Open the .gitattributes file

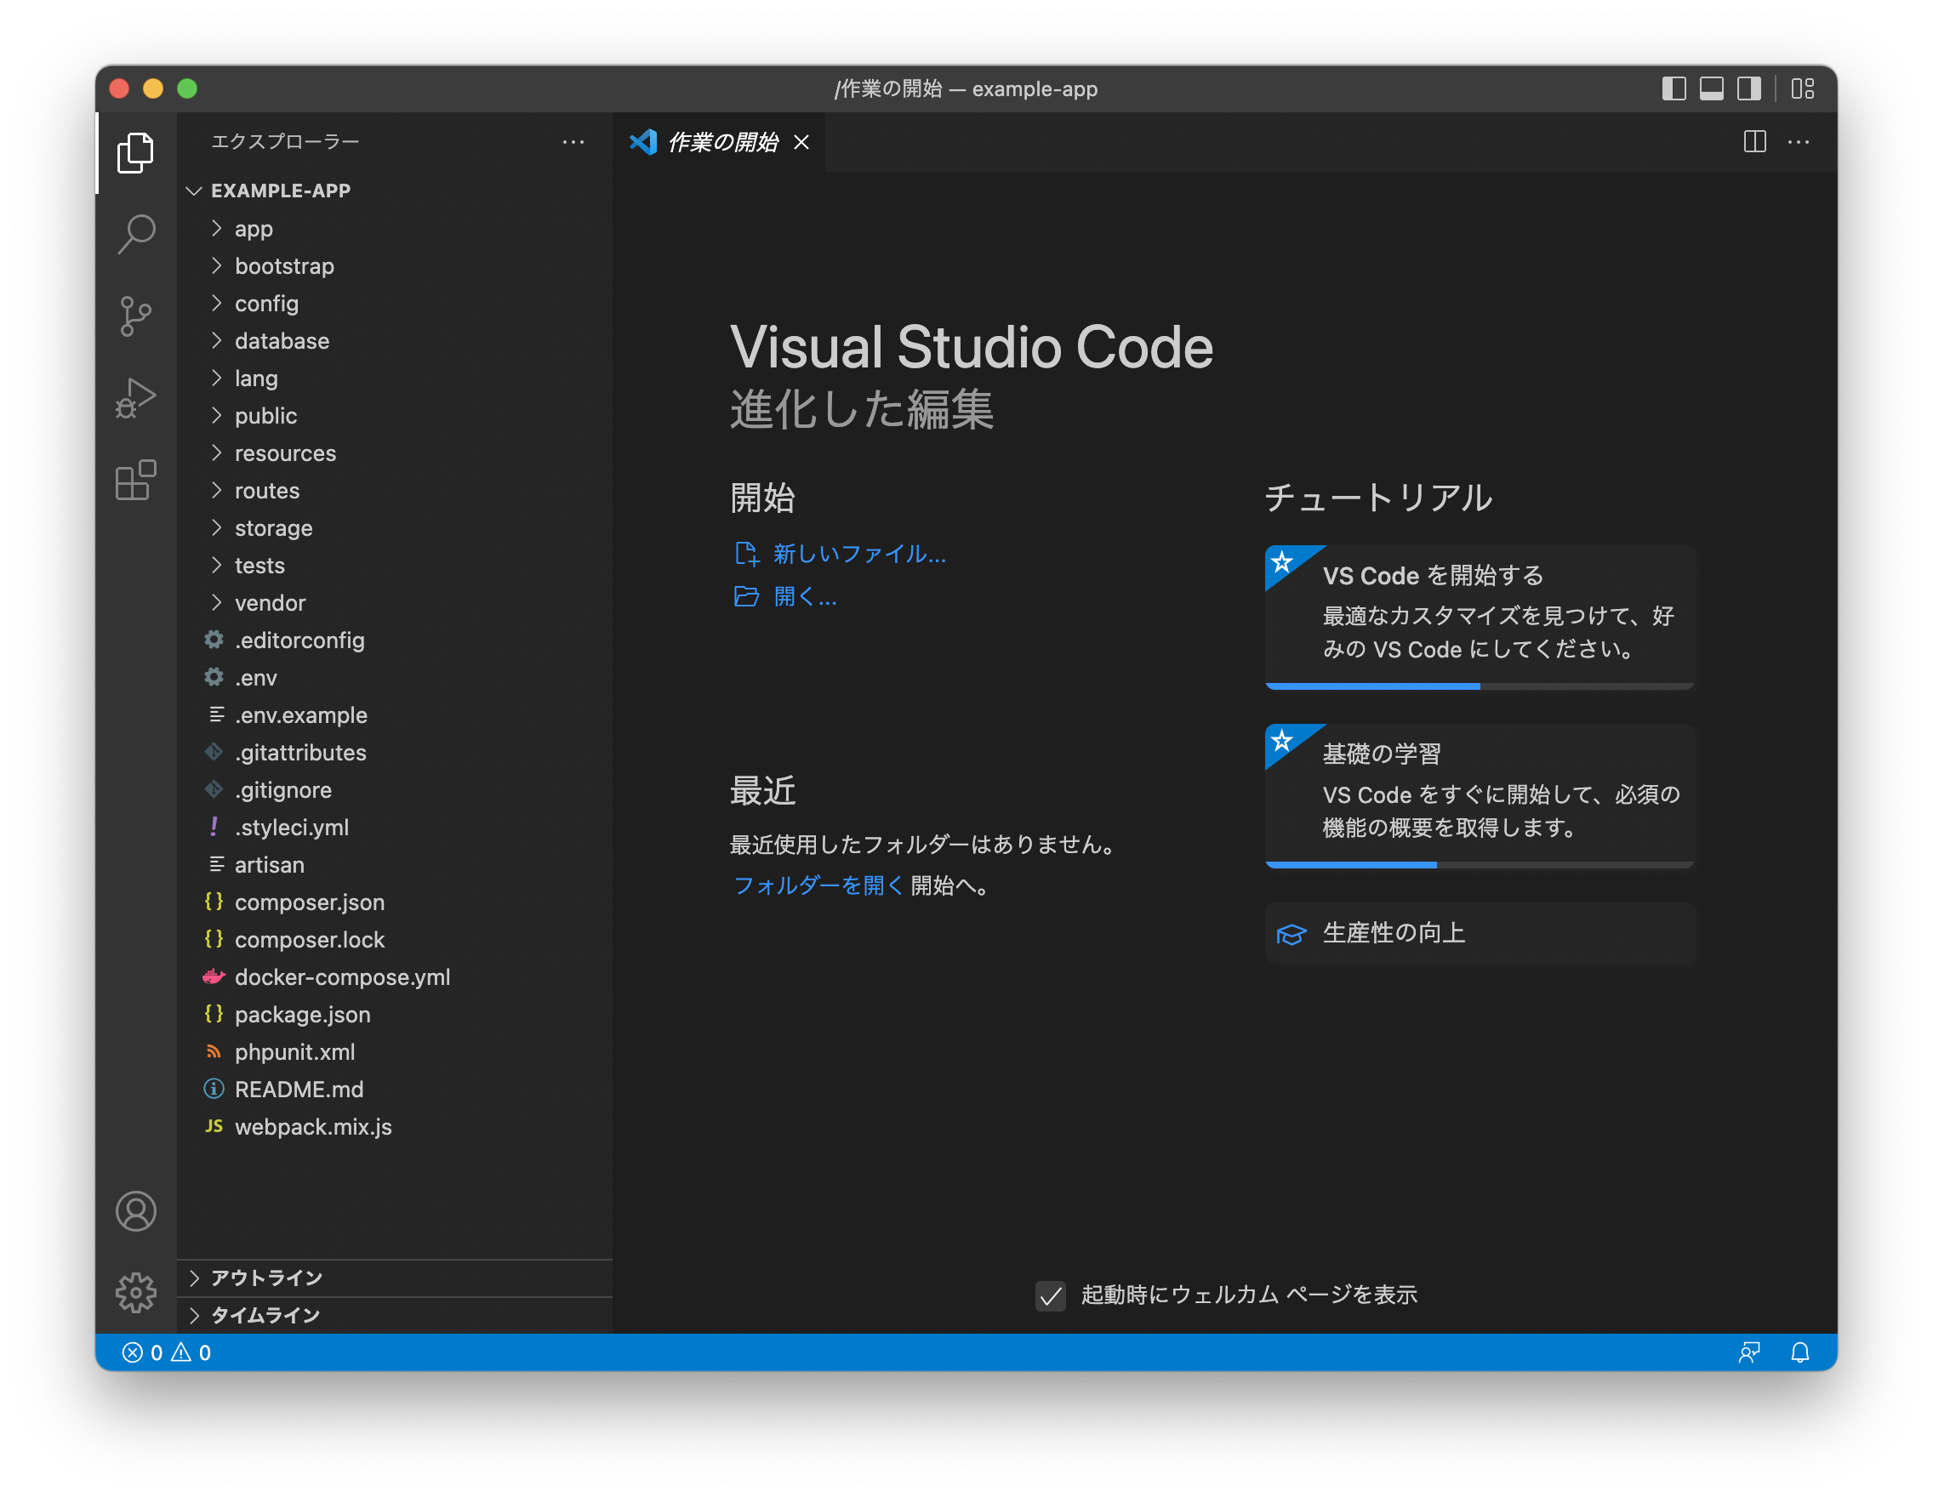[x=395, y=752]
